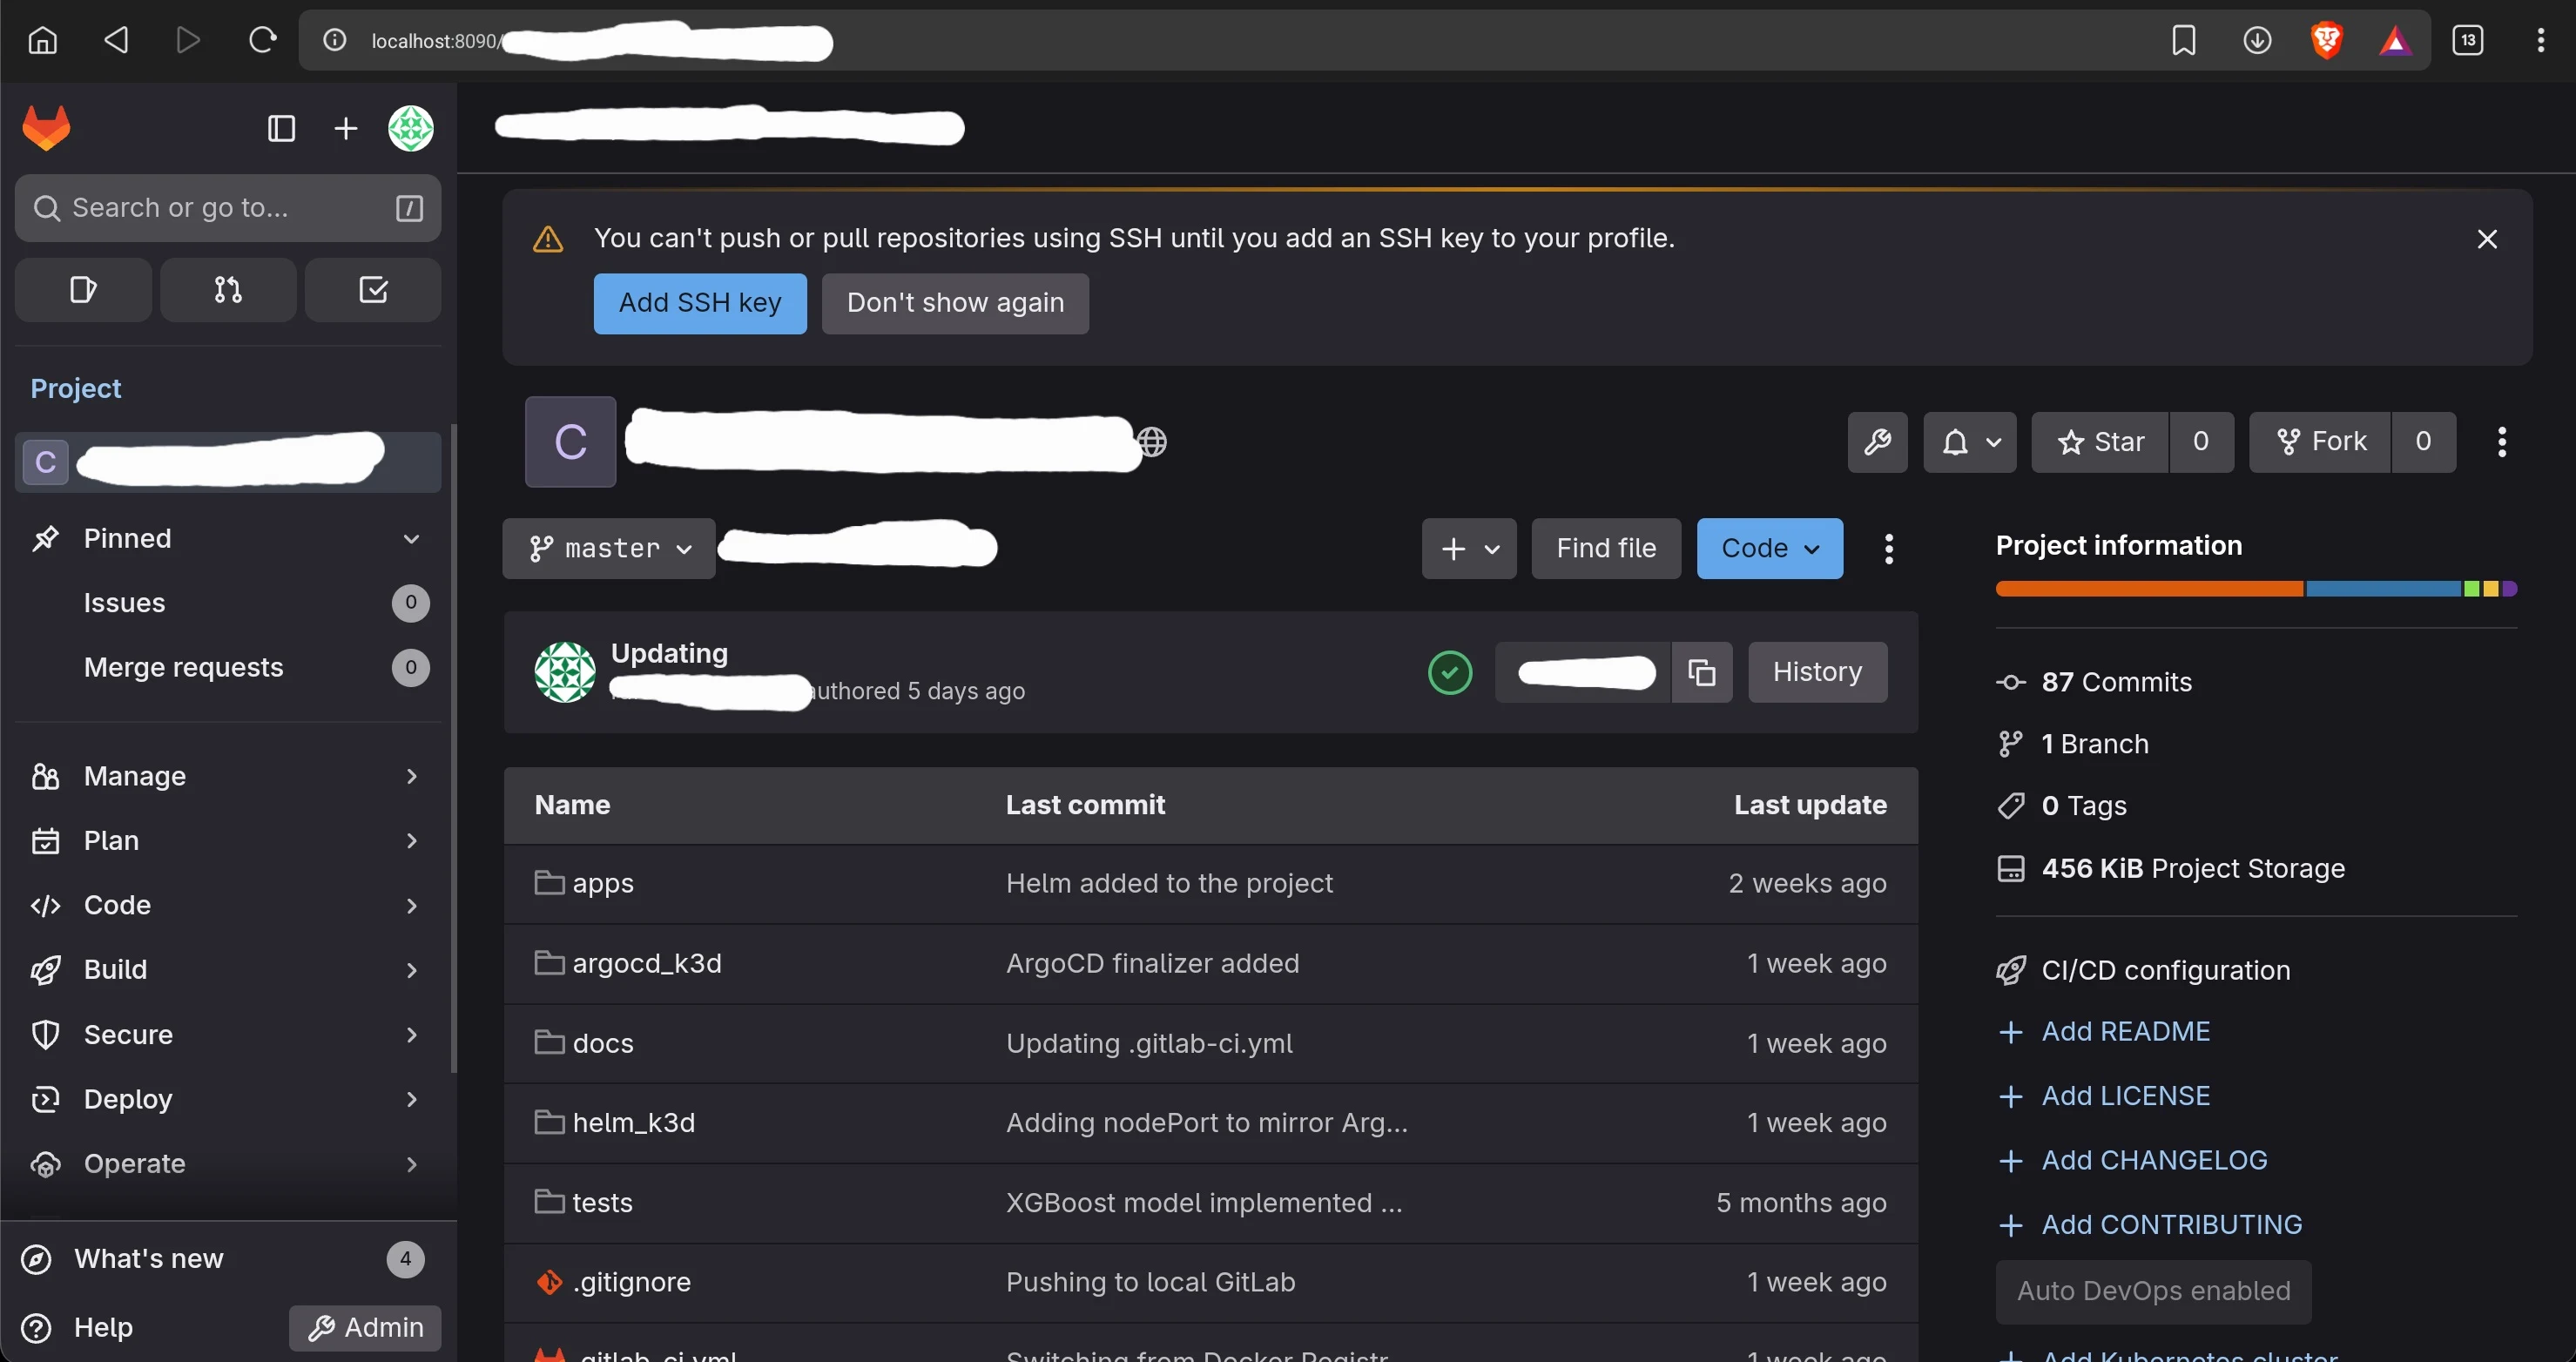Click Don't show again button
2576x1362 pixels.
tap(955, 303)
